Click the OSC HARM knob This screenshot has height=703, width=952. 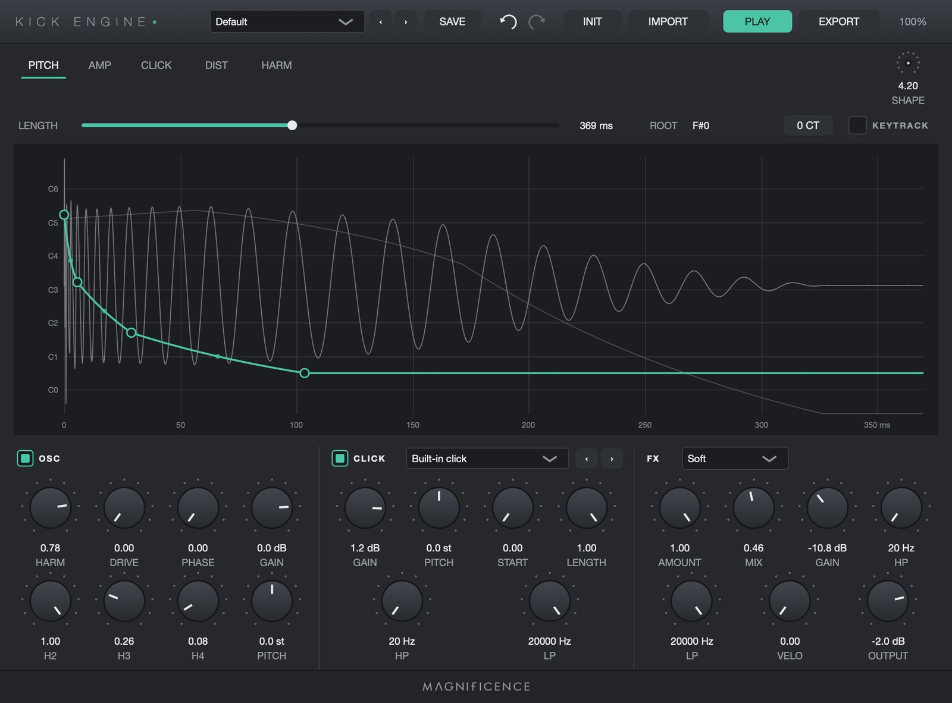tap(51, 508)
